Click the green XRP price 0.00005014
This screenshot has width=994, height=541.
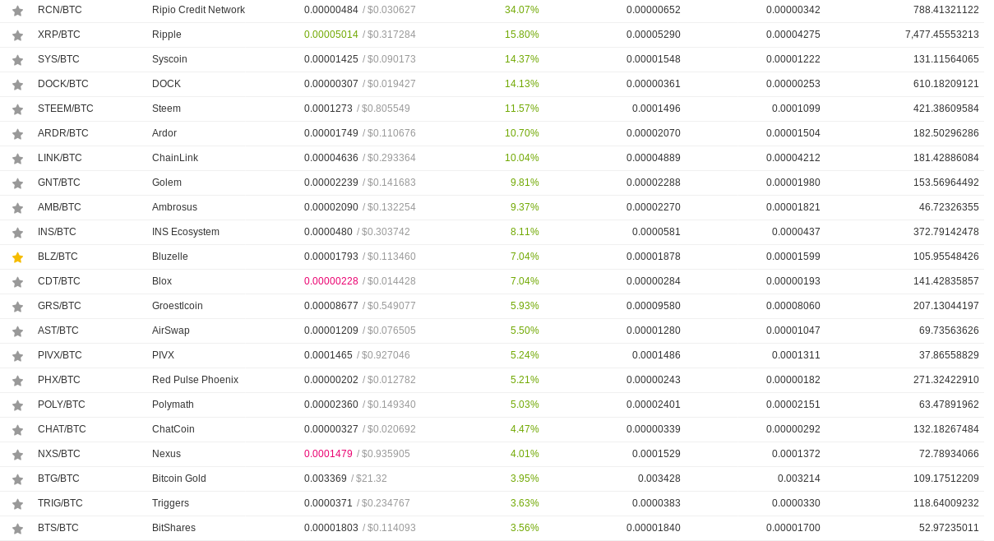coord(331,35)
